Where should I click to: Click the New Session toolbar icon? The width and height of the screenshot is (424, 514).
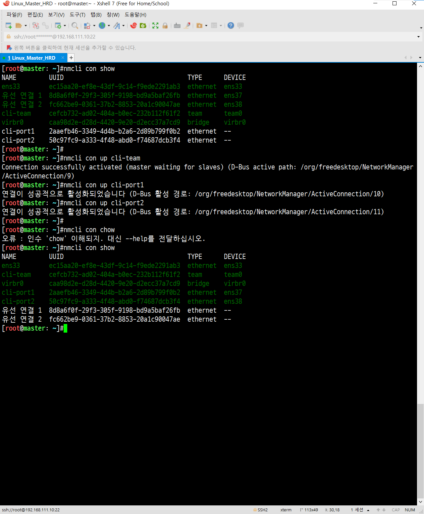pos(9,26)
